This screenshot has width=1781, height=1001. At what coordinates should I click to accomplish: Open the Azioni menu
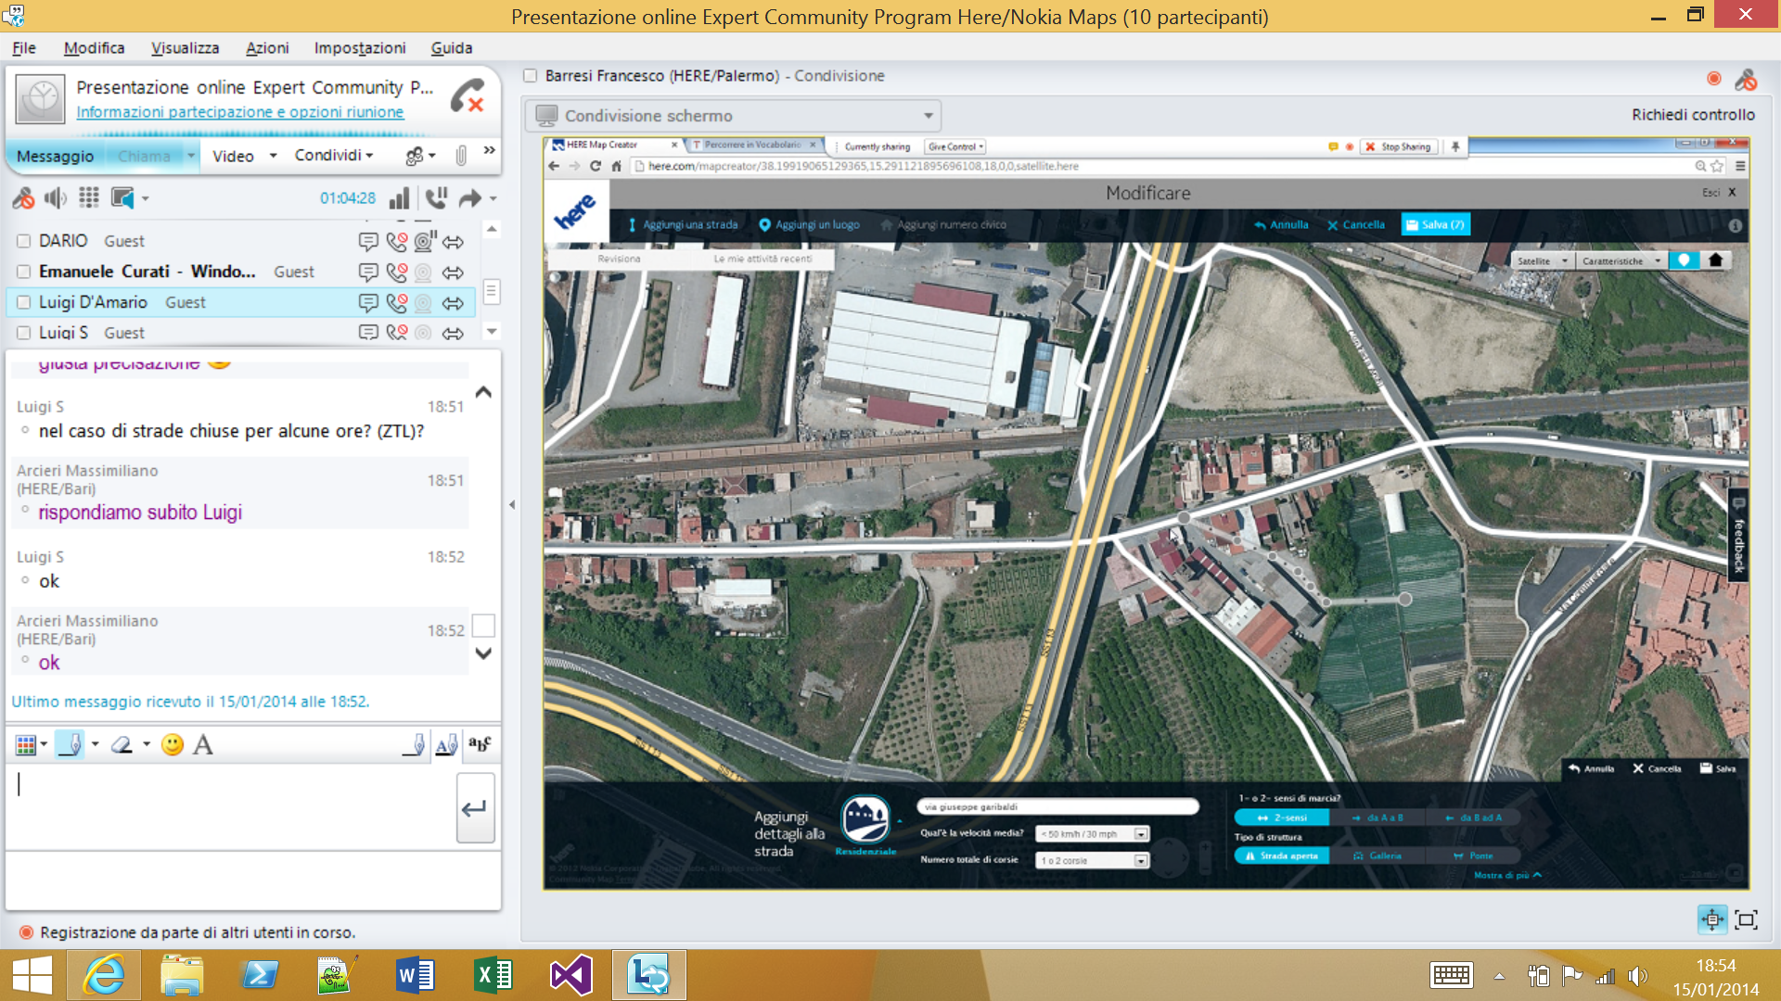[267, 48]
